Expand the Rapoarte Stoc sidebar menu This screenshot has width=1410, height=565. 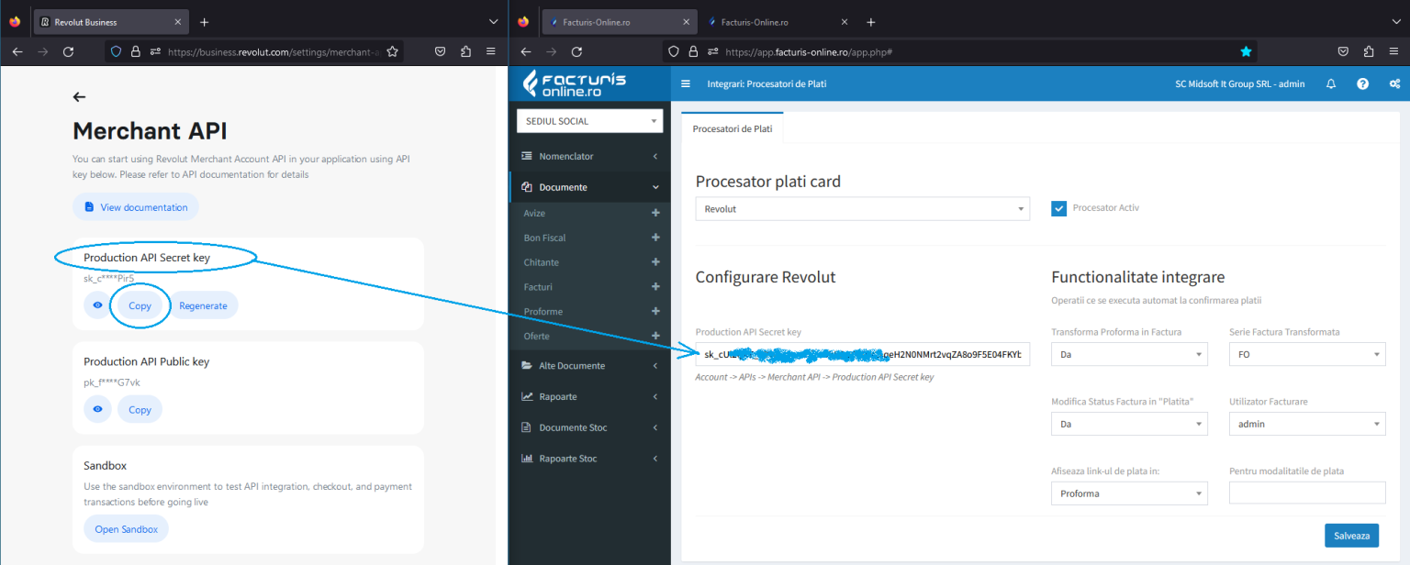click(x=589, y=459)
